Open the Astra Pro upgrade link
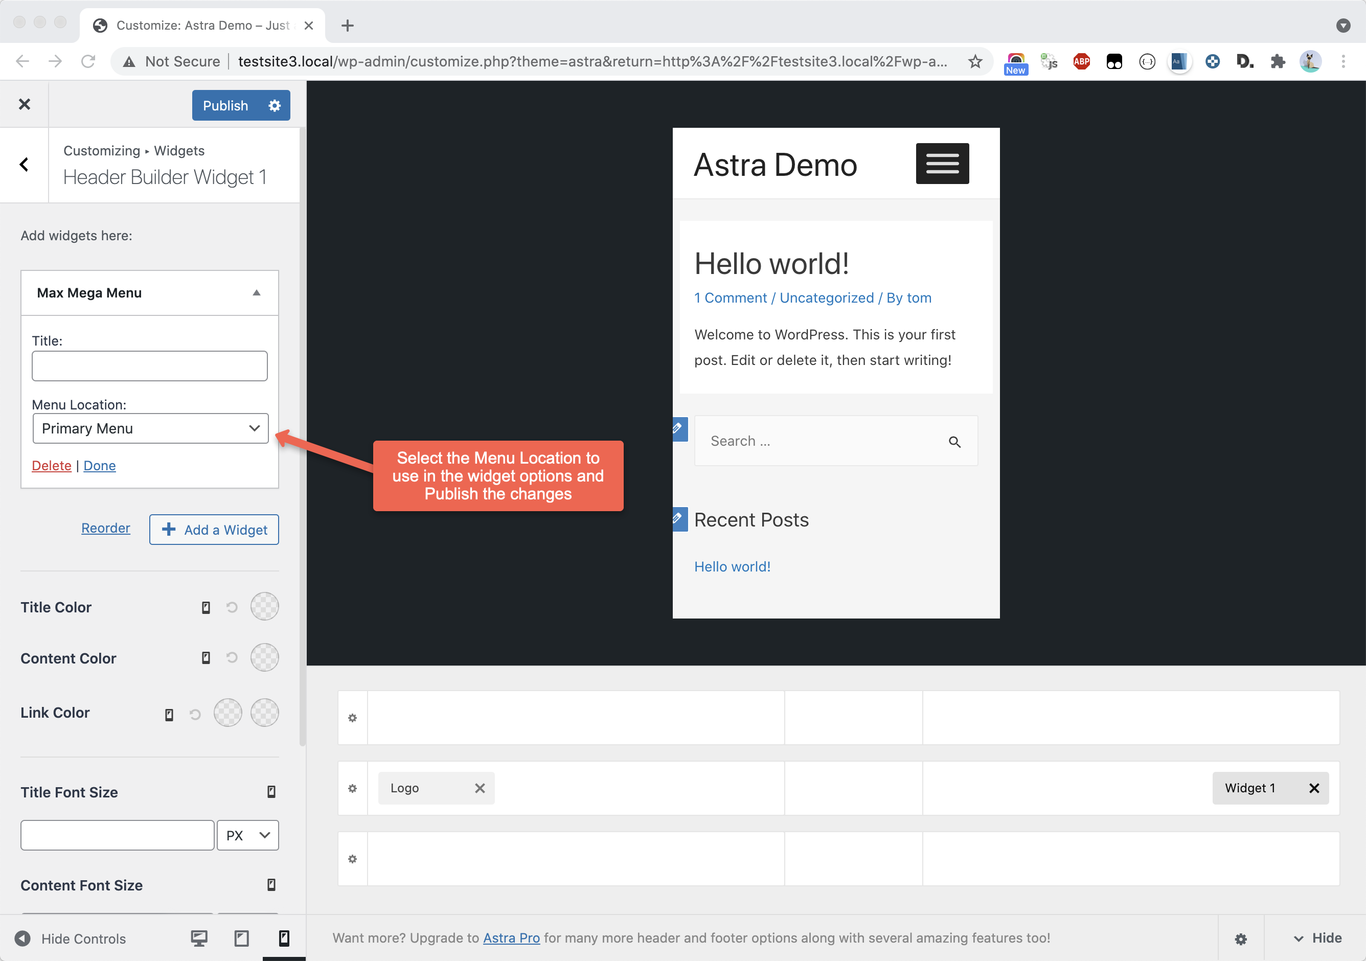 pos(511,938)
